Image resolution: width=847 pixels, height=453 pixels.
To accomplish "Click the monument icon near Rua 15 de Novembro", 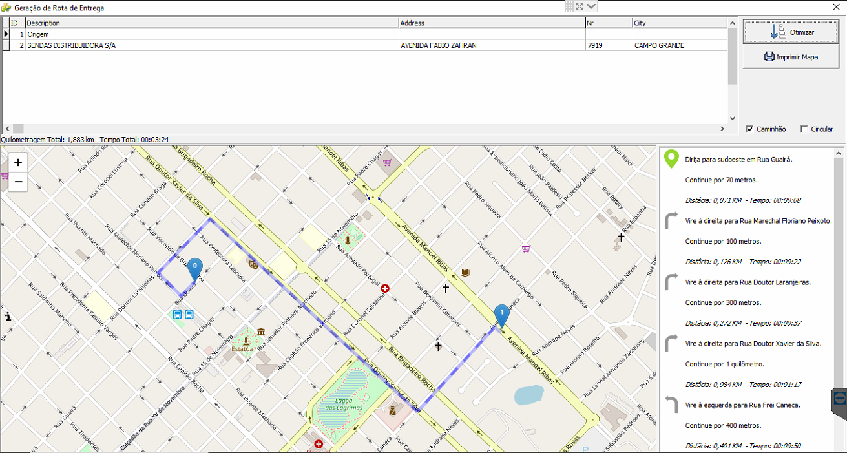I will tap(348, 240).
